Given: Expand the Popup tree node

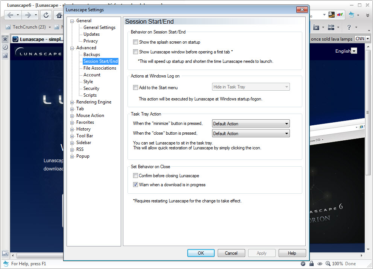Looking at the screenshot, I should click(x=72, y=157).
